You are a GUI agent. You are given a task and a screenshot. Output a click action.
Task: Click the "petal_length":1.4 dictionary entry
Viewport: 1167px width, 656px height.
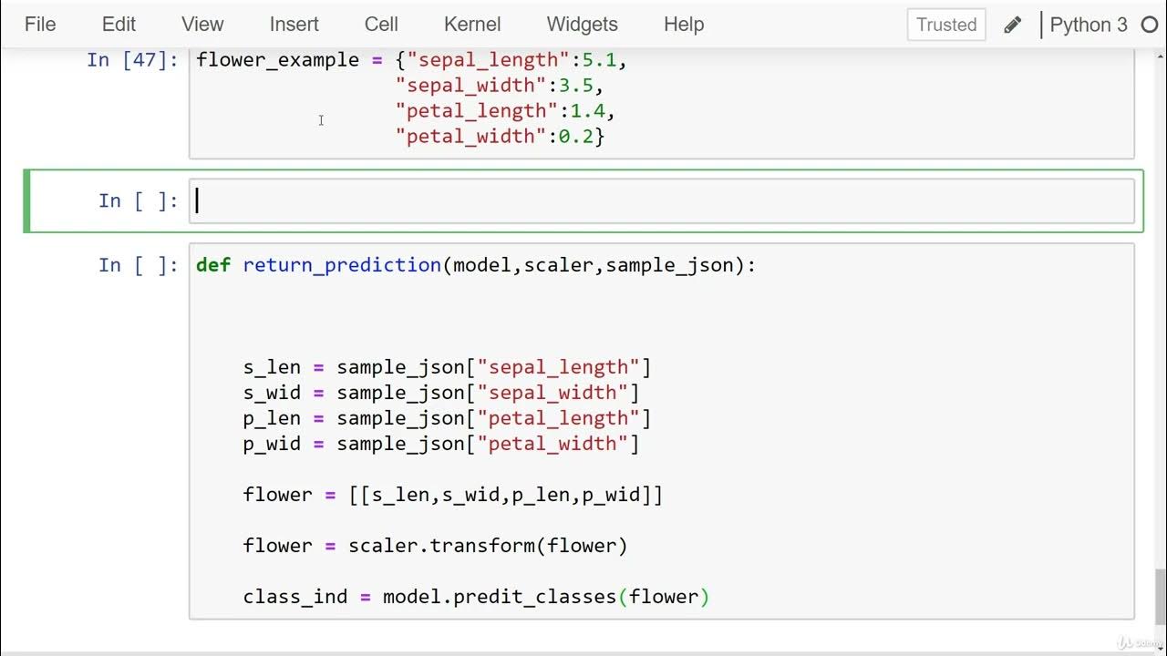(505, 111)
